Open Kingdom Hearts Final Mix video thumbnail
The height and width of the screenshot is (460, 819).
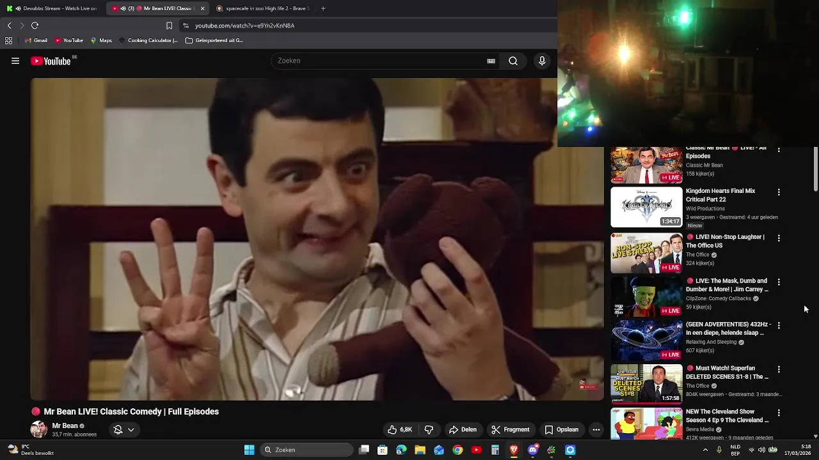click(646, 207)
